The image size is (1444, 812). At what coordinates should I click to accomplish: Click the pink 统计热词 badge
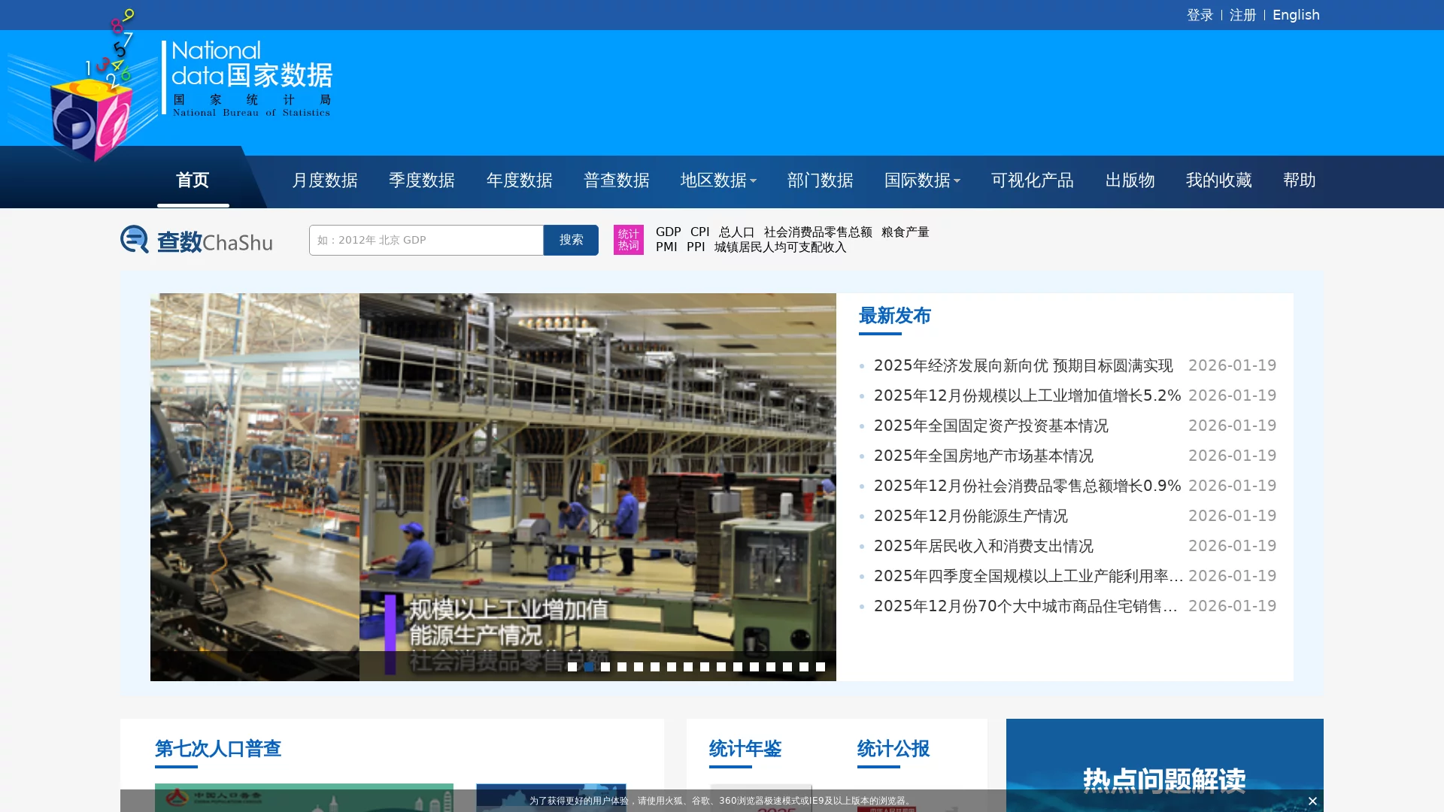[x=628, y=240]
